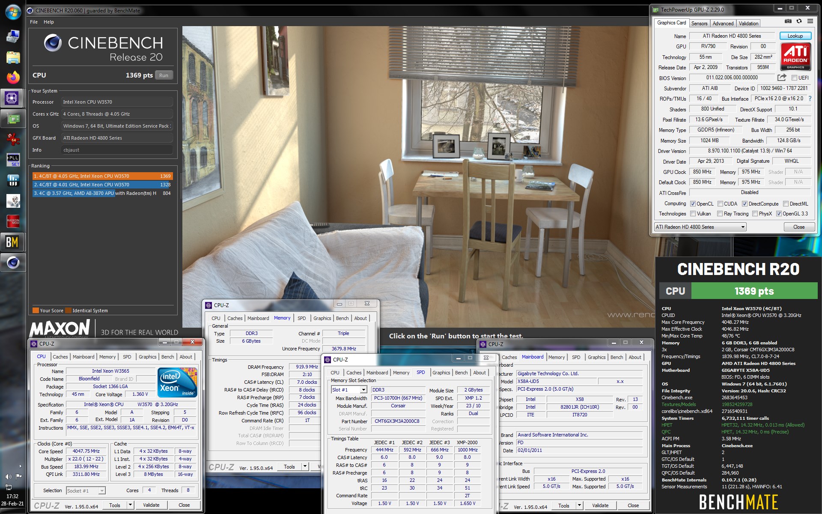The width and height of the screenshot is (822, 514).
Task: Launch the Radeon Mod taskbar icon
Action: [x=13, y=221]
